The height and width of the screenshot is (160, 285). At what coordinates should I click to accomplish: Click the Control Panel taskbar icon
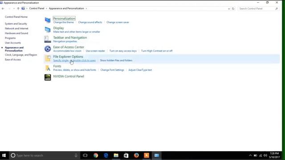tap(156, 156)
